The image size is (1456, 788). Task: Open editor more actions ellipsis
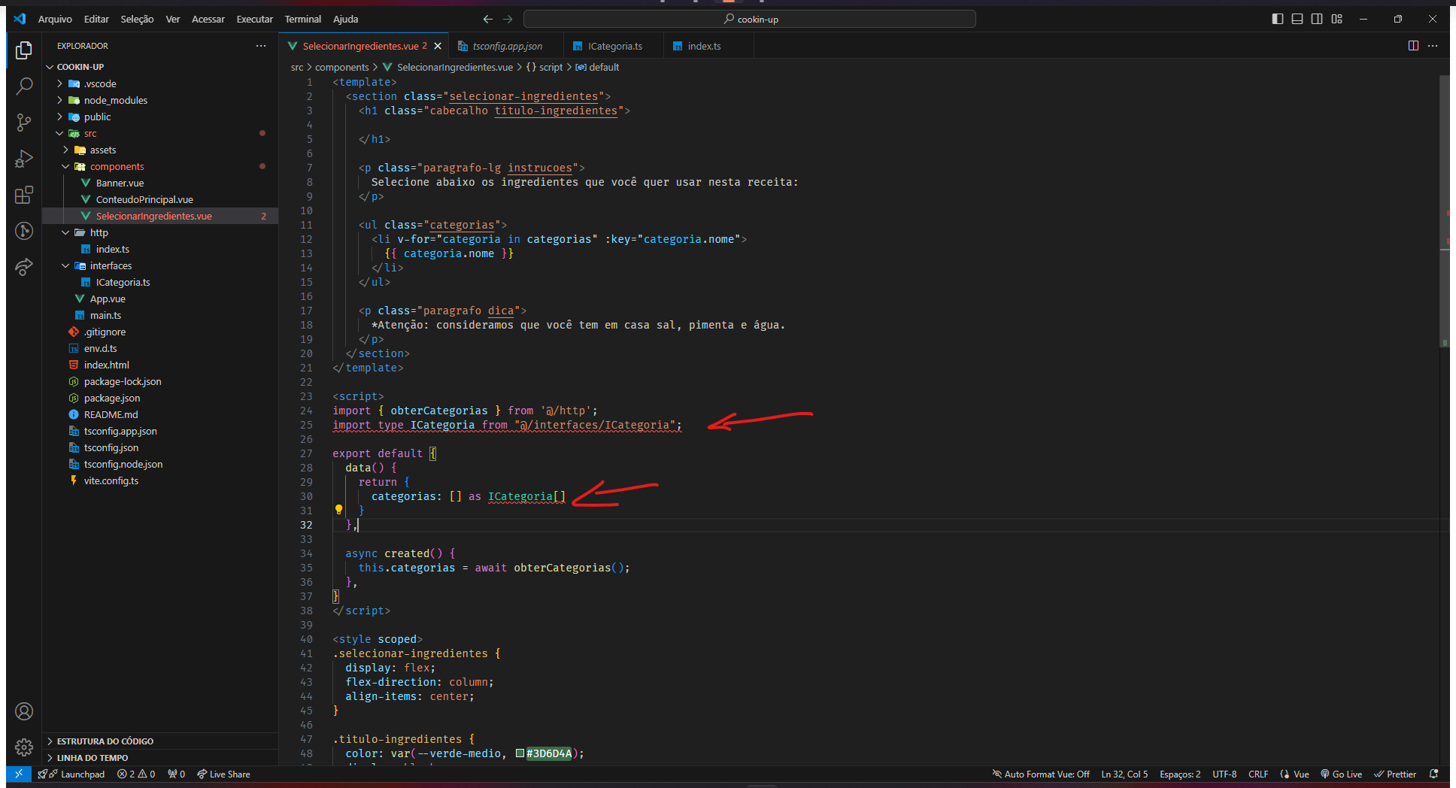(1433, 46)
